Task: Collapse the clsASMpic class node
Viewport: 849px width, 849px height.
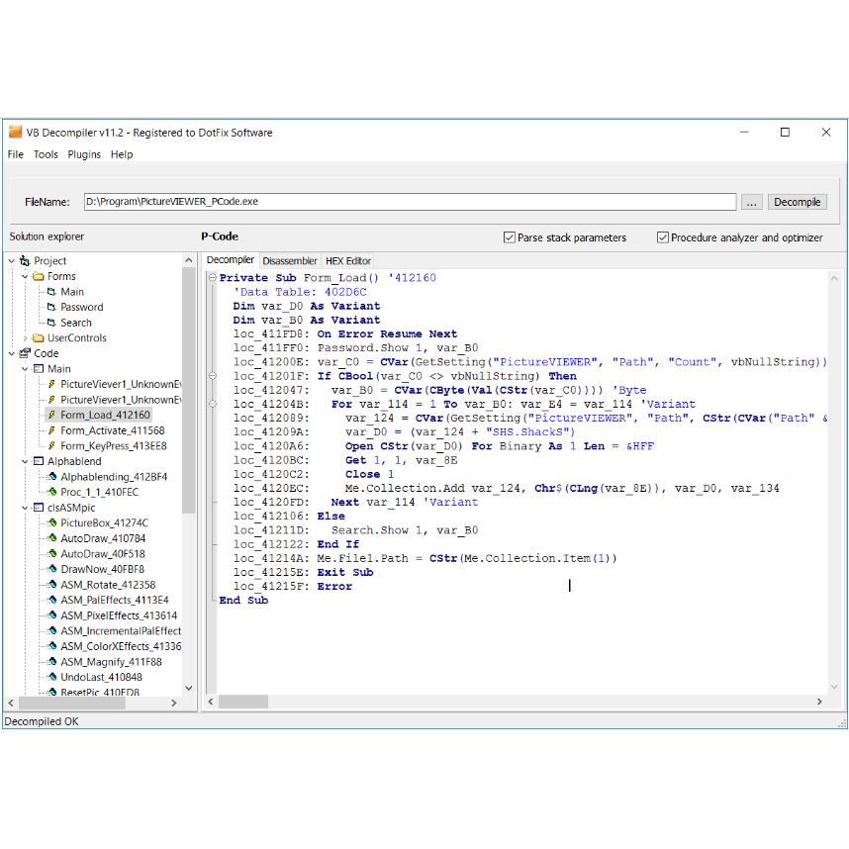Action: pyautogui.click(x=25, y=508)
